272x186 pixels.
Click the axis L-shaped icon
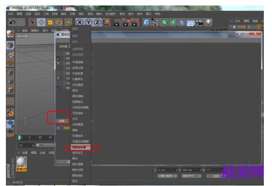(x=10, y=101)
